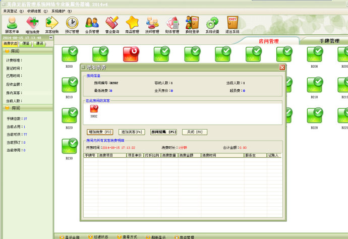
Task: Click the 合计金额 value 0.00
Action: click(243, 148)
